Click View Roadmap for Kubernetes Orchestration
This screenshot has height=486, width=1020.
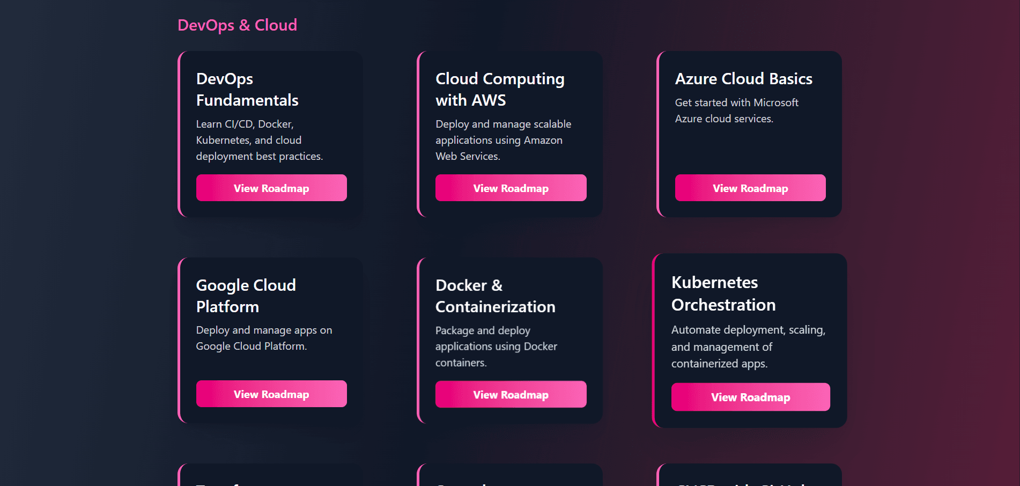click(750, 397)
